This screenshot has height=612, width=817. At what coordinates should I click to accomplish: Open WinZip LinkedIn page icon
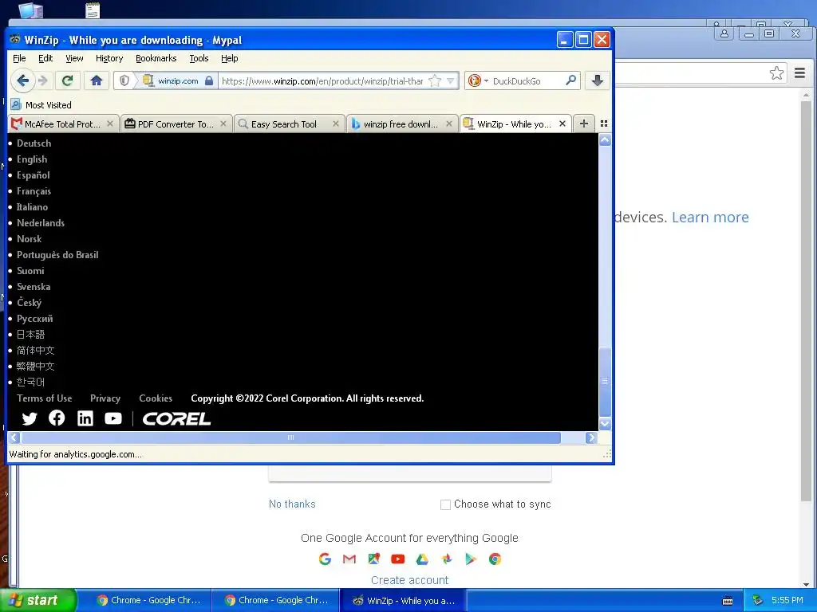pyautogui.click(x=85, y=418)
